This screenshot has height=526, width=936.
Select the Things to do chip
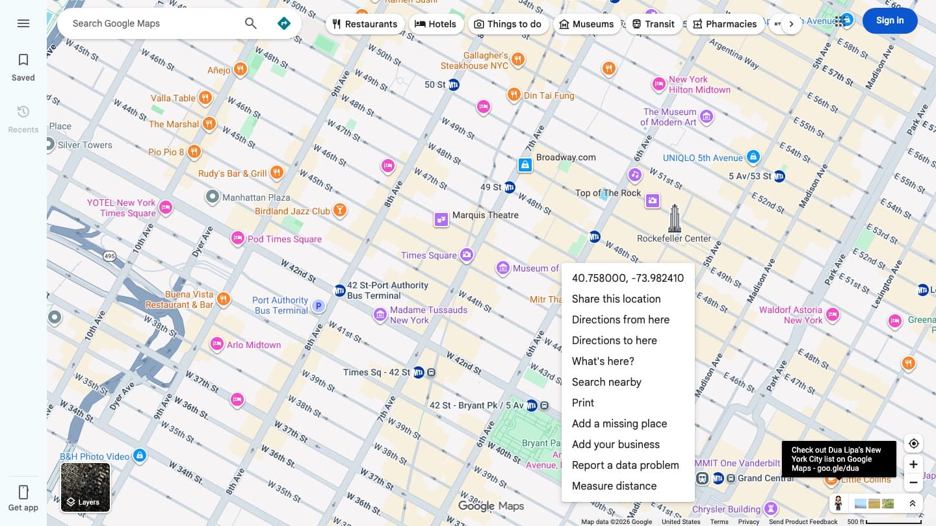click(x=508, y=24)
